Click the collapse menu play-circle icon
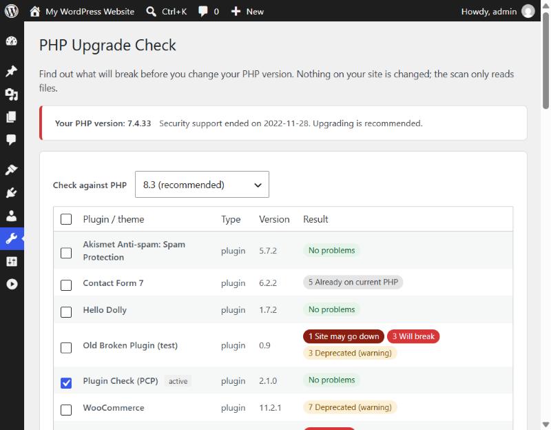The width and height of the screenshot is (551, 430). [12, 284]
